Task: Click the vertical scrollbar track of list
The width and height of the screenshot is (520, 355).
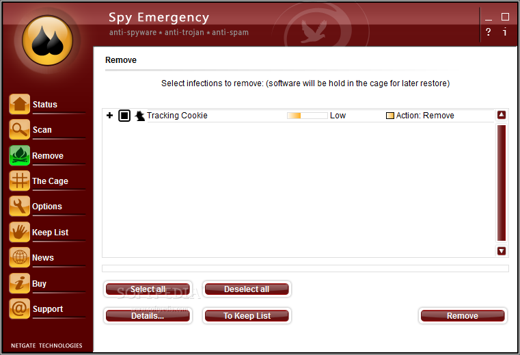Action: pos(502,183)
